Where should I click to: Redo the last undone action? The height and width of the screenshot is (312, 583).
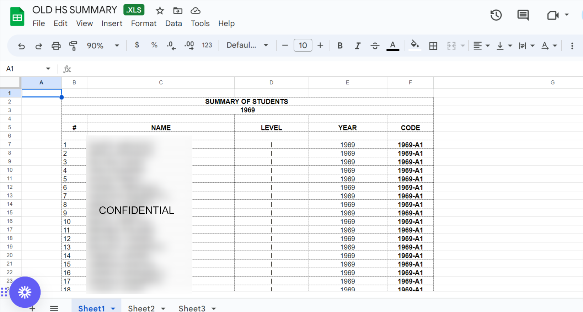click(39, 46)
